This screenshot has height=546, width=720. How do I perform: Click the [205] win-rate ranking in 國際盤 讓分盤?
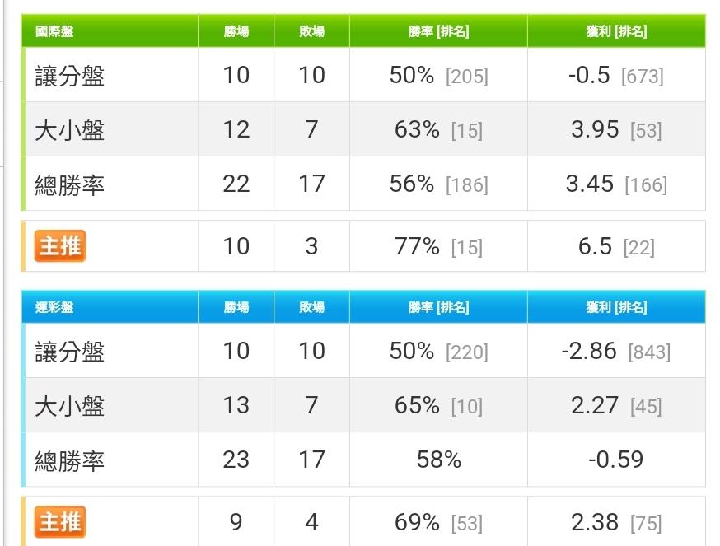[x=466, y=77]
